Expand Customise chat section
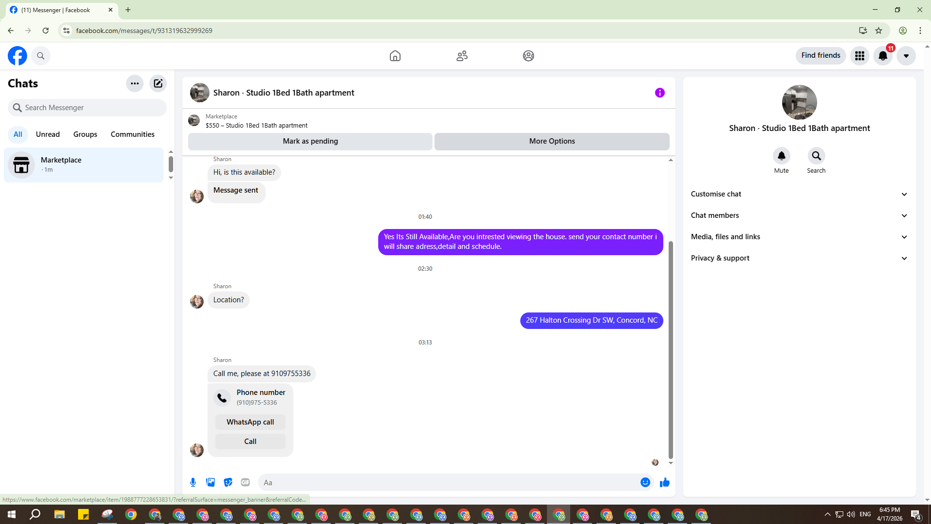Screen dimensions: 931x524 799,194
